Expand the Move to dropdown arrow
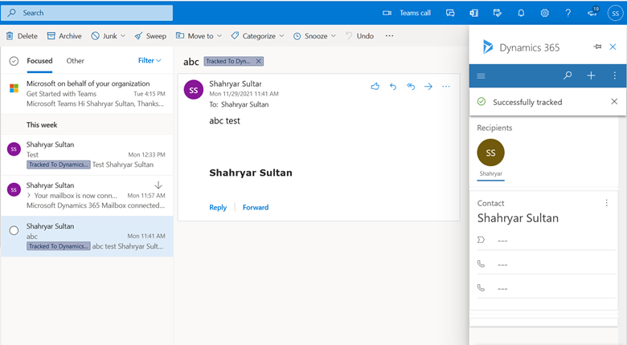 [x=219, y=36]
